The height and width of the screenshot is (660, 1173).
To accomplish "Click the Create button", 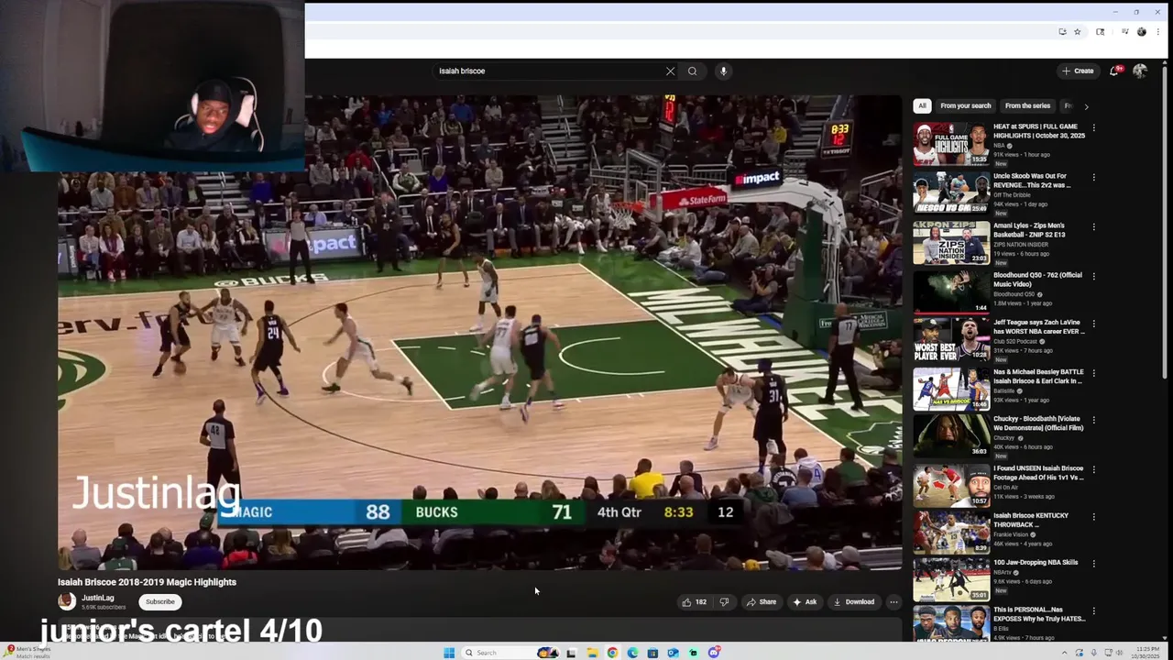I will coord(1078,71).
